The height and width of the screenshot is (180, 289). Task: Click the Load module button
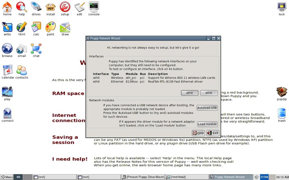coord(207,124)
